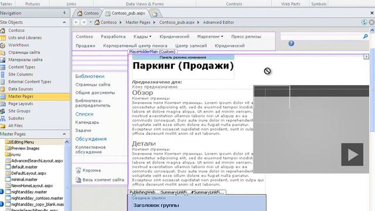Select the Content Types icon

tap(2, 67)
